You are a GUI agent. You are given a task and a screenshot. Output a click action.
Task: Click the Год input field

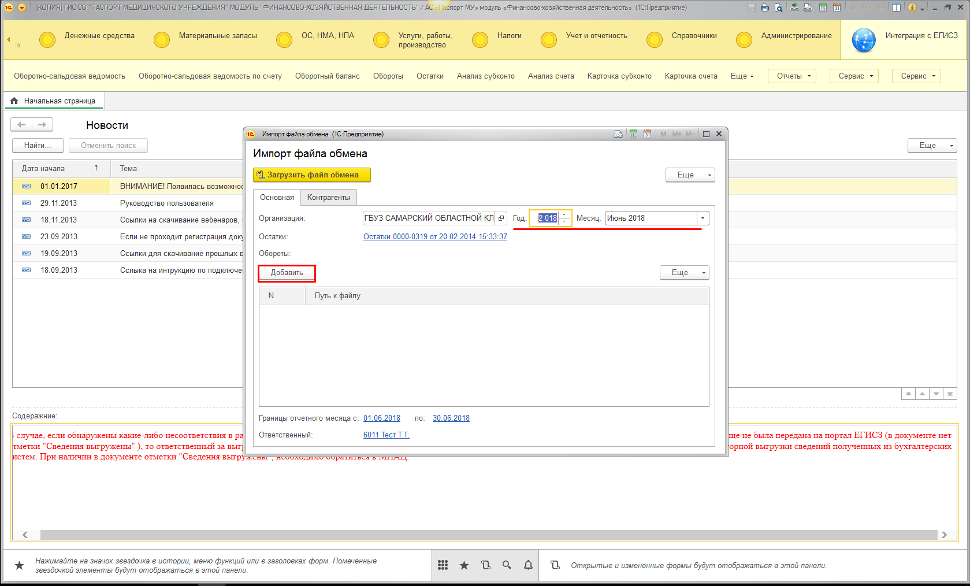(547, 218)
